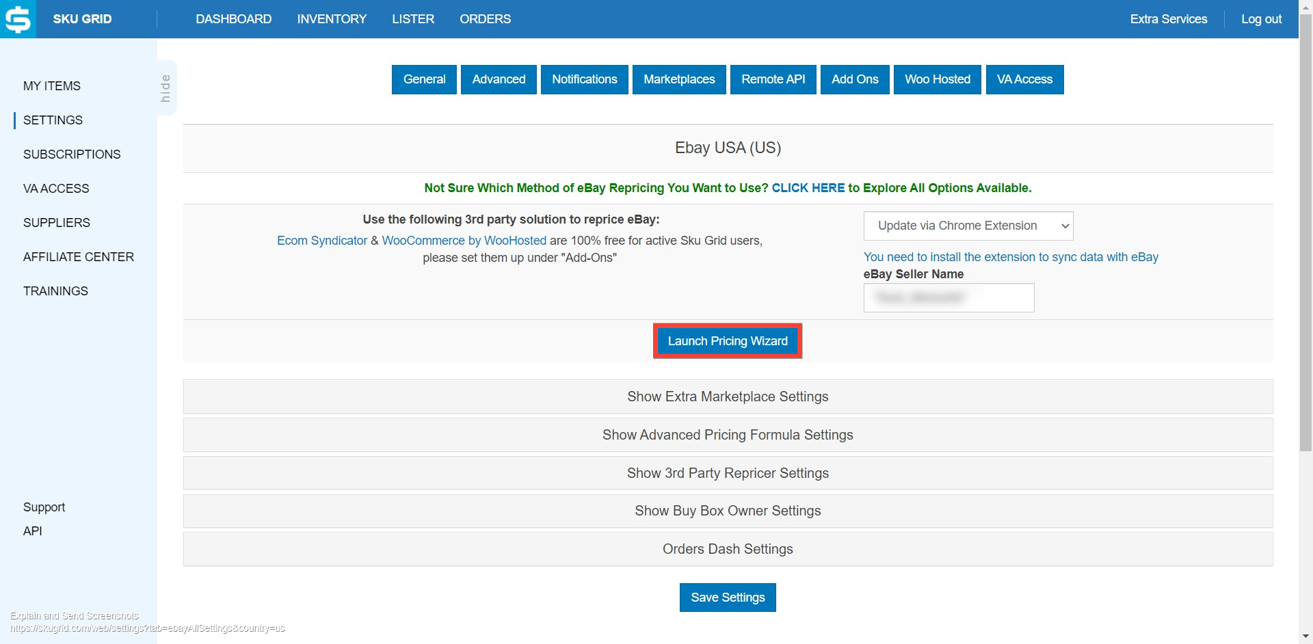Select SETTINGS in the sidebar
The height and width of the screenshot is (644, 1313).
pos(53,120)
